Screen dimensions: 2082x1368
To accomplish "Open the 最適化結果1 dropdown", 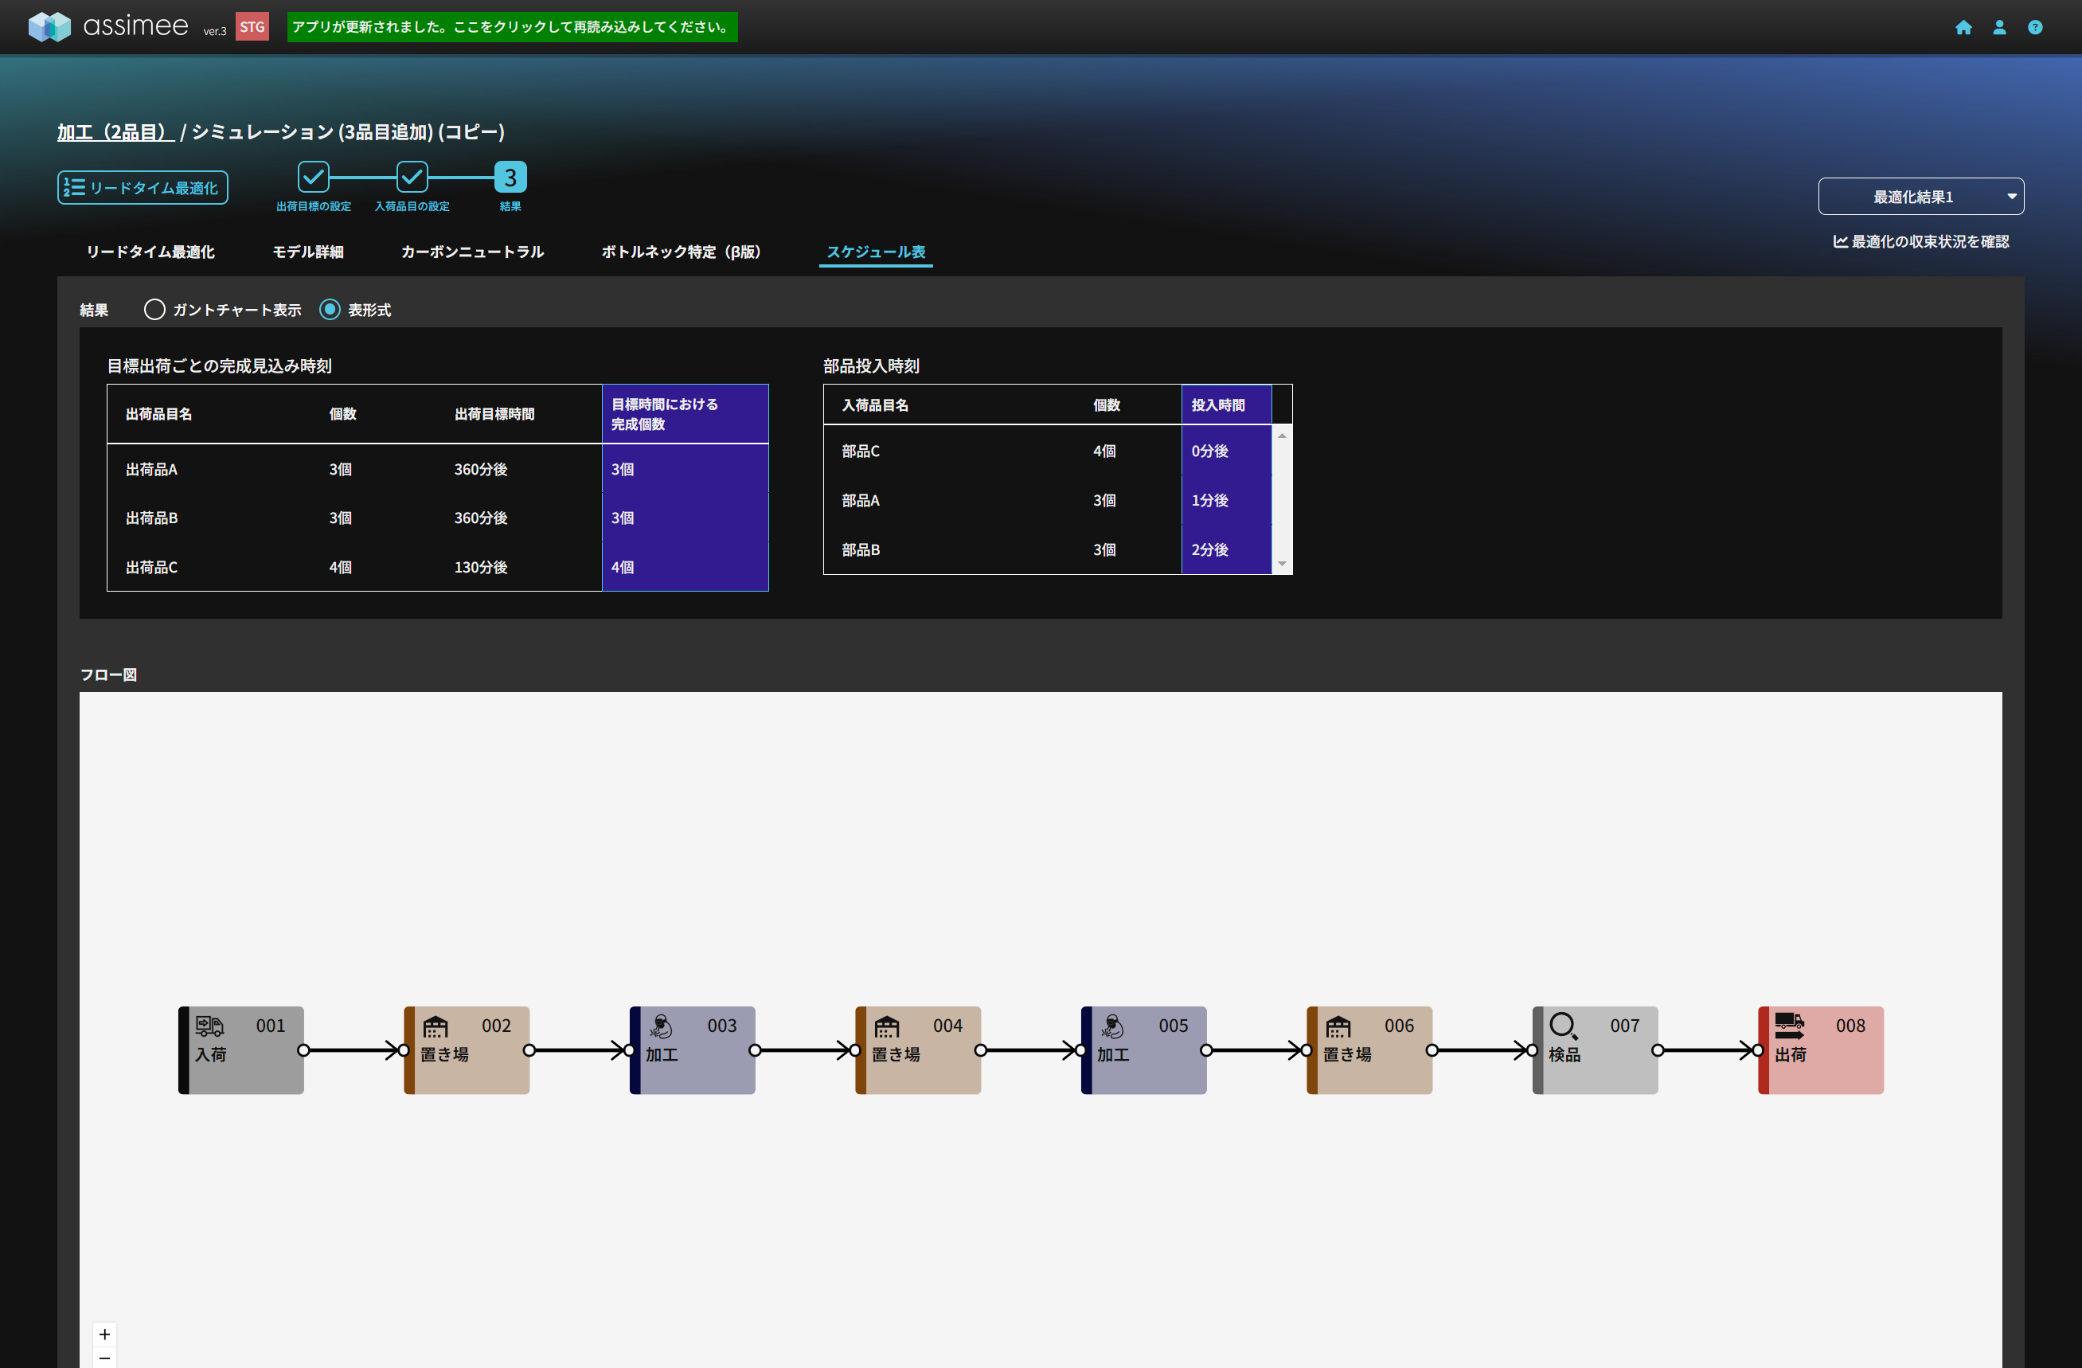I will tap(1921, 197).
